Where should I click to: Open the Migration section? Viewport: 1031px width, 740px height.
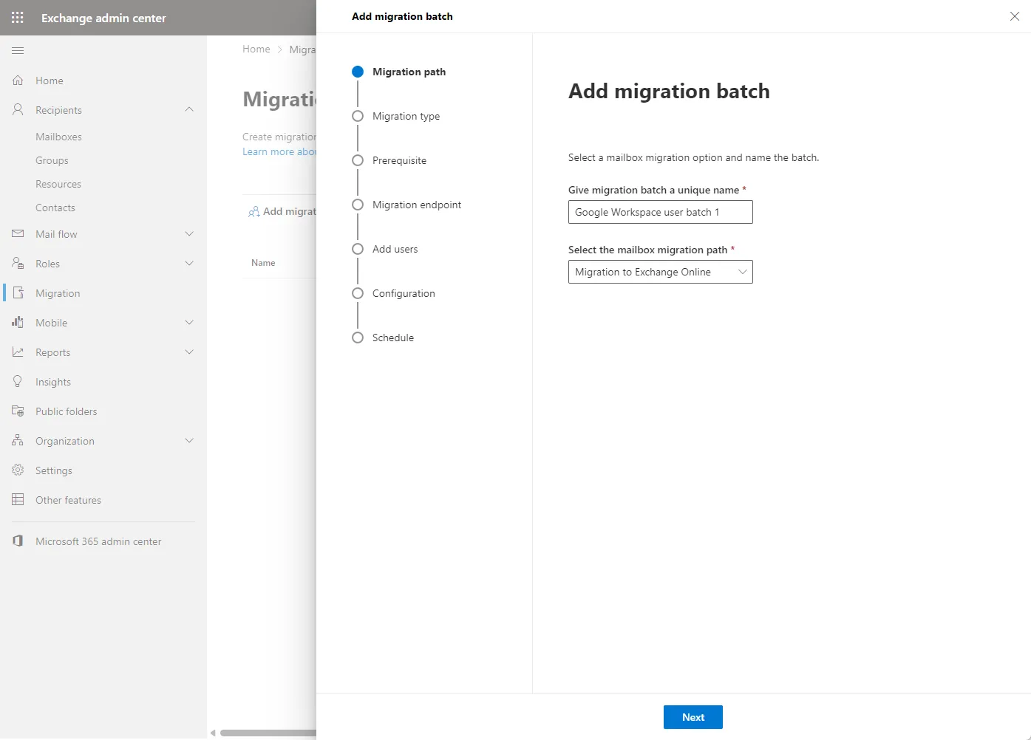click(59, 292)
